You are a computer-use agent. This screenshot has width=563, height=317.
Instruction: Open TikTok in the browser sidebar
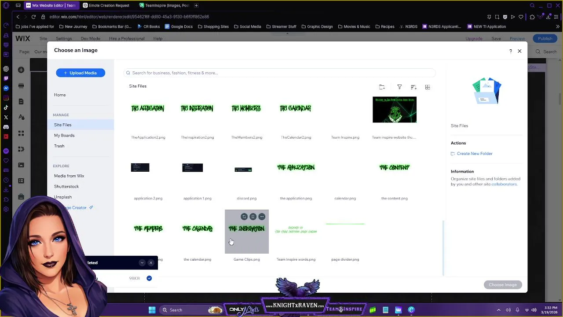pyautogui.click(x=6, y=107)
